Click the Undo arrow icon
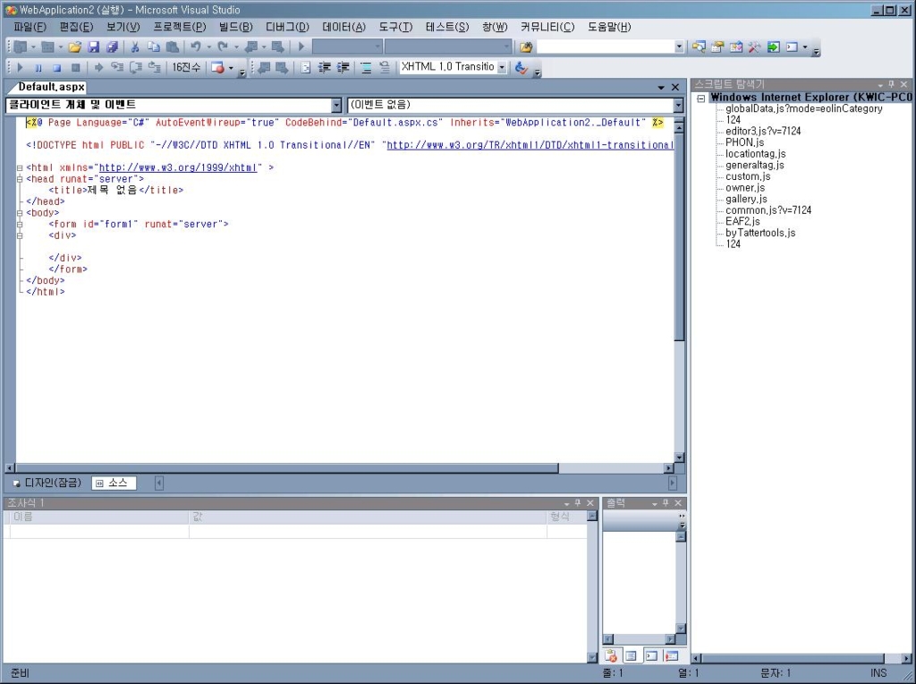This screenshot has width=916, height=684. 196,47
